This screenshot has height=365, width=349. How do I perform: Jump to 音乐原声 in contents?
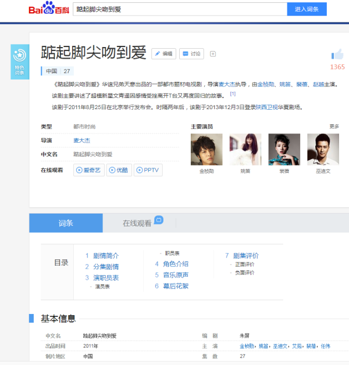(175, 275)
